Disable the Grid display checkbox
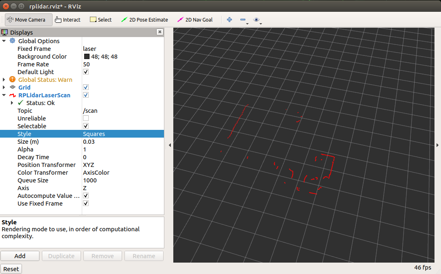This screenshot has height=274, width=441. pos(86,88)
